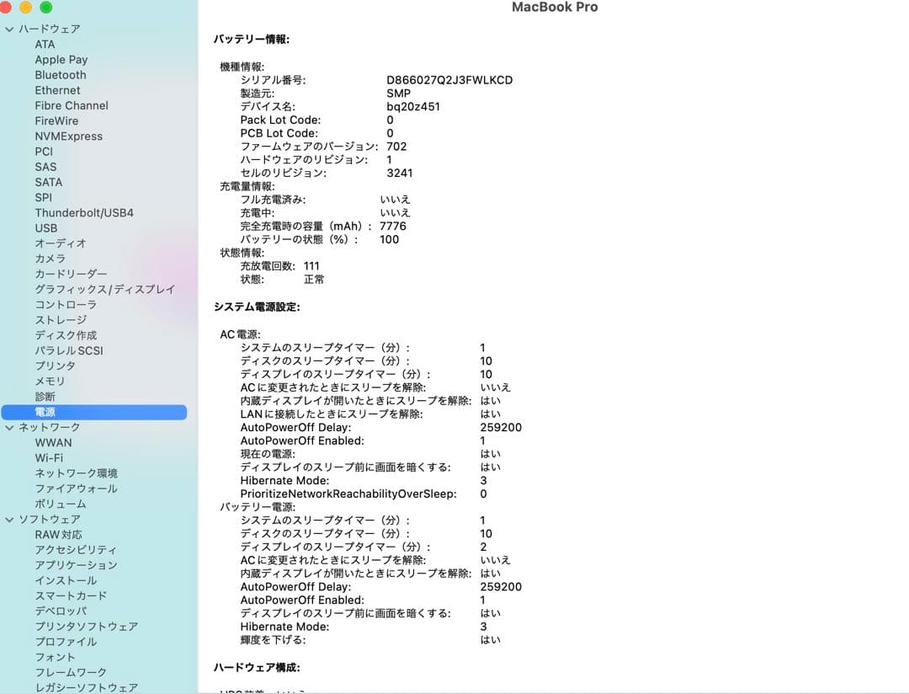View Wi-Fi information under ネットワーク
Image resolution: width=909 pixels, height=694 pixels.
tap(47, 457)
